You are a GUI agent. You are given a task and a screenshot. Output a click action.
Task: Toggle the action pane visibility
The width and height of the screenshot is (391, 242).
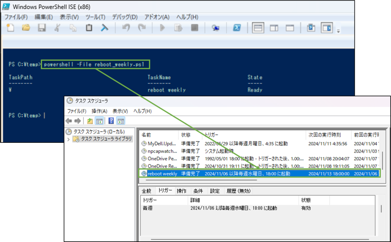pos(121,120)
